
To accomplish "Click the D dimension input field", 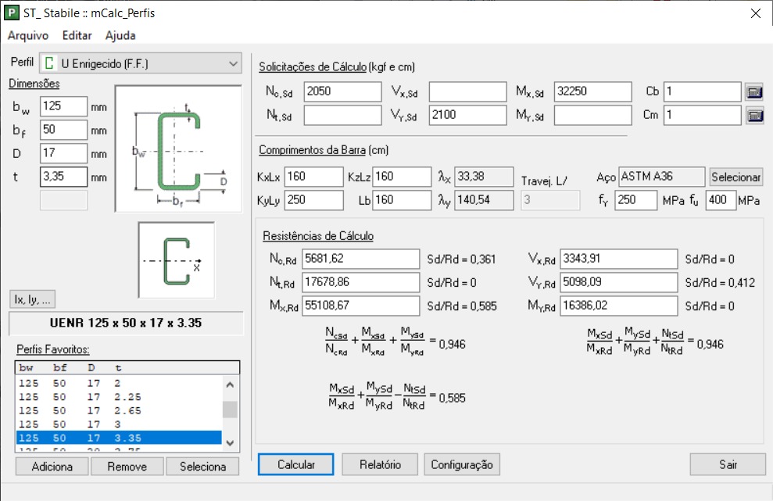I will [63, 153].
